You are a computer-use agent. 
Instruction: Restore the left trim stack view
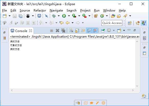(4, 33)
